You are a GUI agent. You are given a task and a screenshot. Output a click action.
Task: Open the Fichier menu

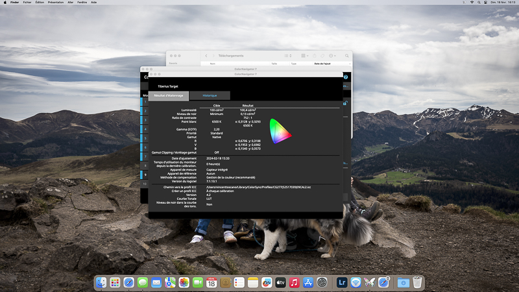click(x=27, y=3)
